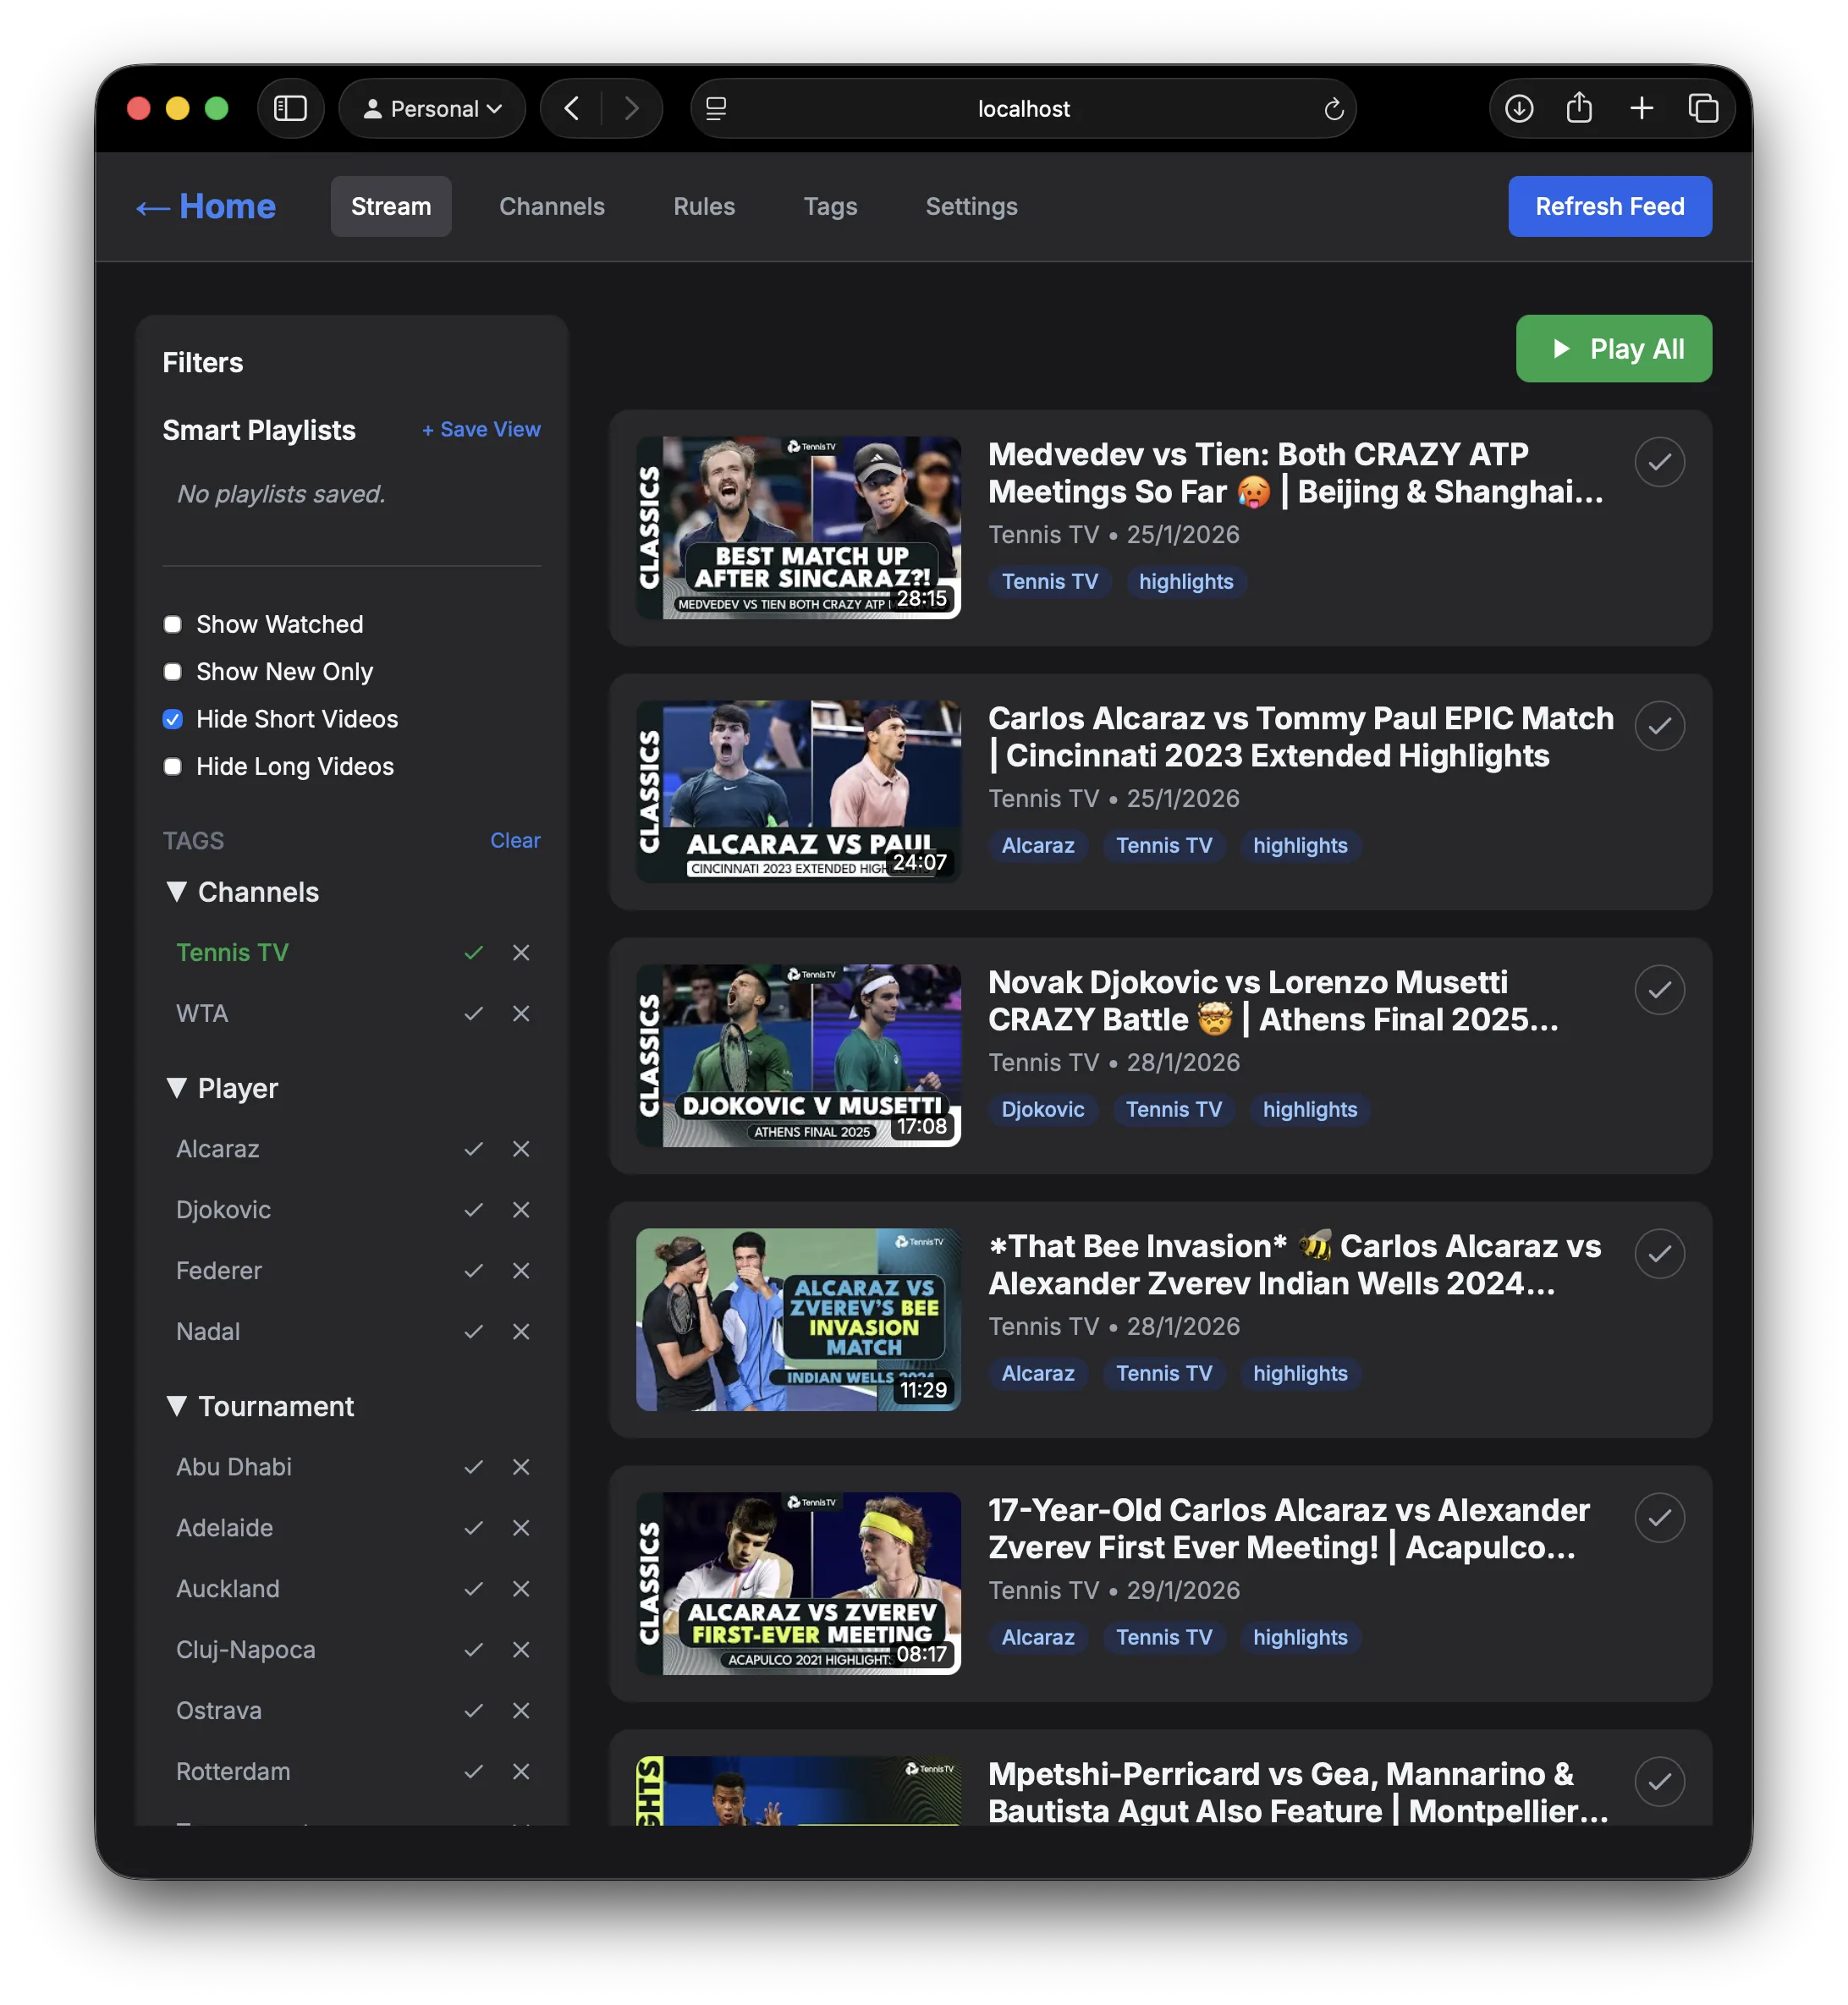This screenshot has width=1848, height=2005.
Task: Open the share icon in the toolbar
Action: (x=1579, y=108)
